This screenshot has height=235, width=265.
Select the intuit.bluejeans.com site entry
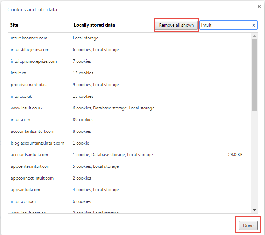[130, 50]
